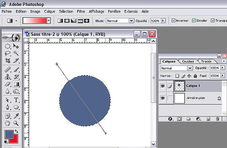Viewport: 227px width, 148px height.
Task: Open the gradient tool preset dropdown
Action: (16, 21)
